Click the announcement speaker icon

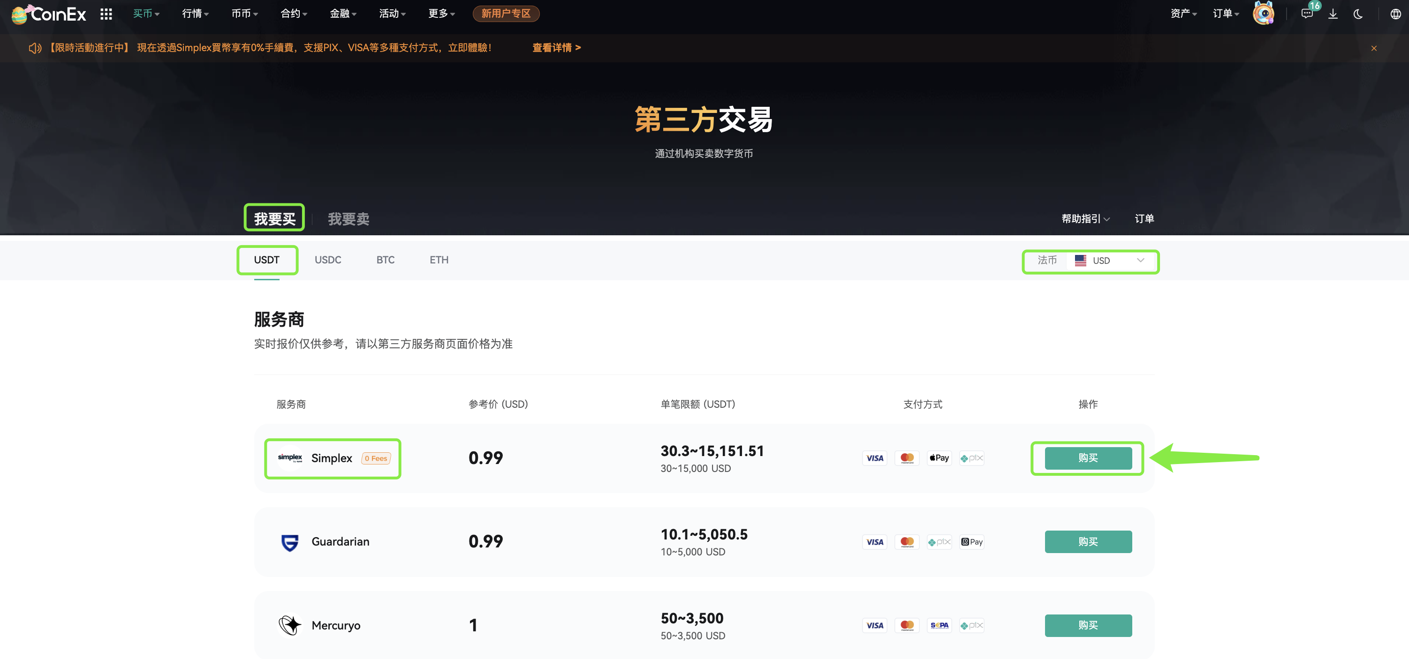35,48
